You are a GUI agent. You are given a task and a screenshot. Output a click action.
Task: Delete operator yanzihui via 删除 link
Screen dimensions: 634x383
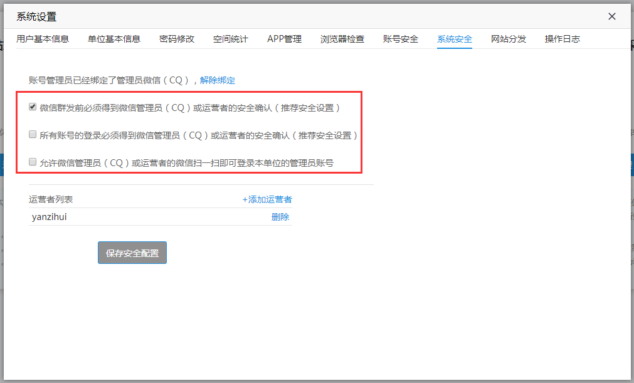[280, 217]
